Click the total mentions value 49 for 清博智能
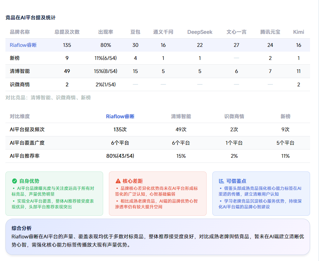The image size is (319, 261). click(x=67, y=71)
